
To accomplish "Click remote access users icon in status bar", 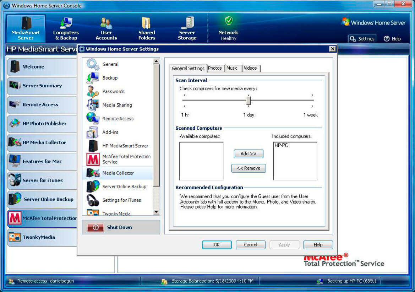I will click(x=11, y=281).
